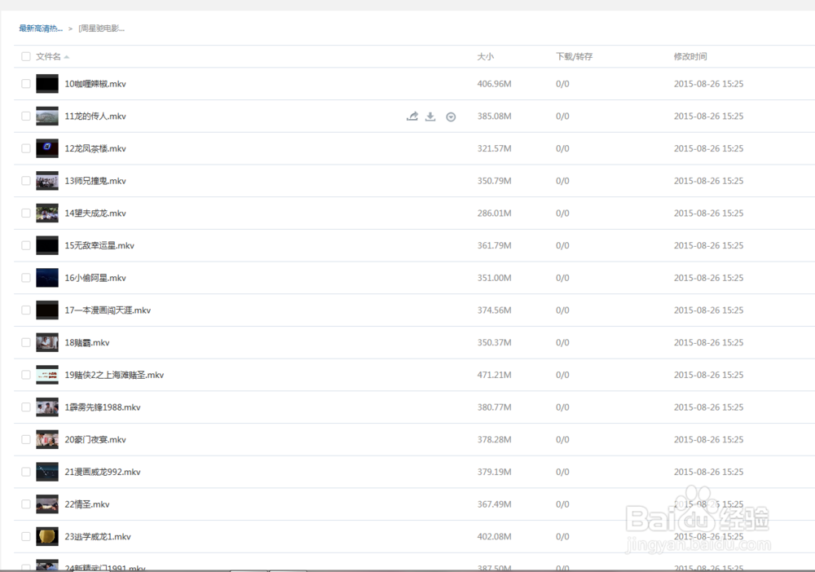Open thumbnail of 11龙的传人.mkv
Screen dimensions: 815x572
coord(47,116)
